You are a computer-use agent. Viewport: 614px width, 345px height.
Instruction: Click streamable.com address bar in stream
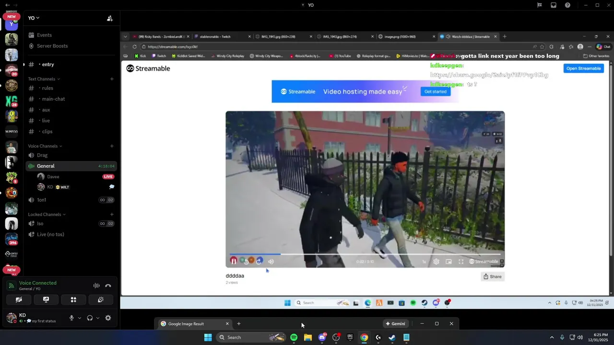point(336,46)
